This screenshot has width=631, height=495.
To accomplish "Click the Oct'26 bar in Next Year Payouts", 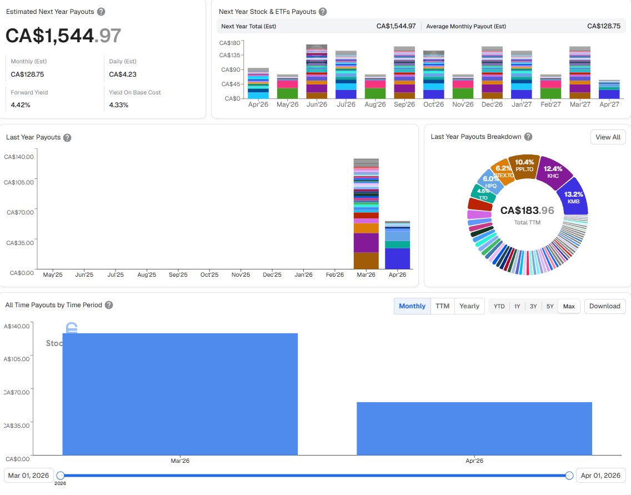I will pyautogui.click(x=434, y=75).
